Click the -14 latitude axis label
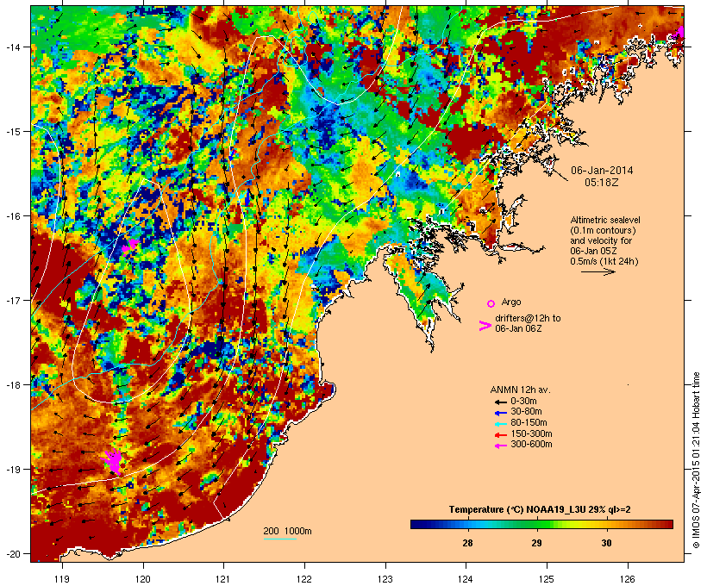707x586 pixels. click(12, 47)
